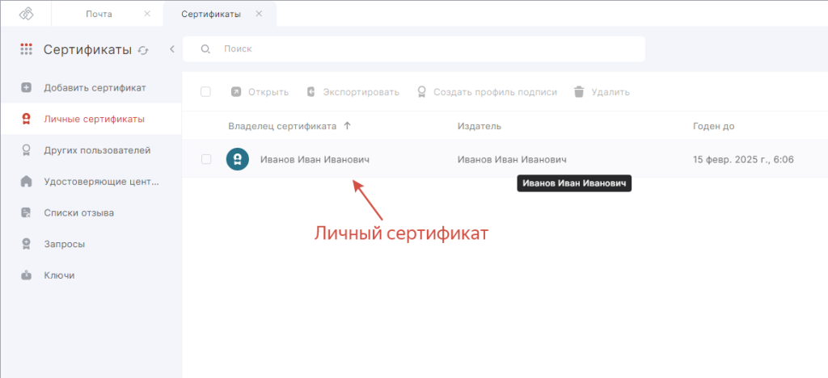Toggle the select-all checkbox in toolbar
Viewport: 828px width, 378px height.
205,92
